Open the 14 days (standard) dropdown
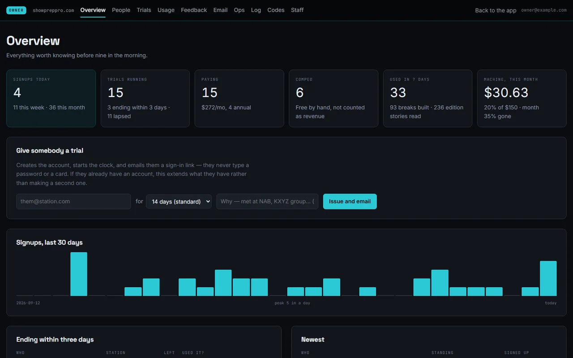 pos(179,201)
